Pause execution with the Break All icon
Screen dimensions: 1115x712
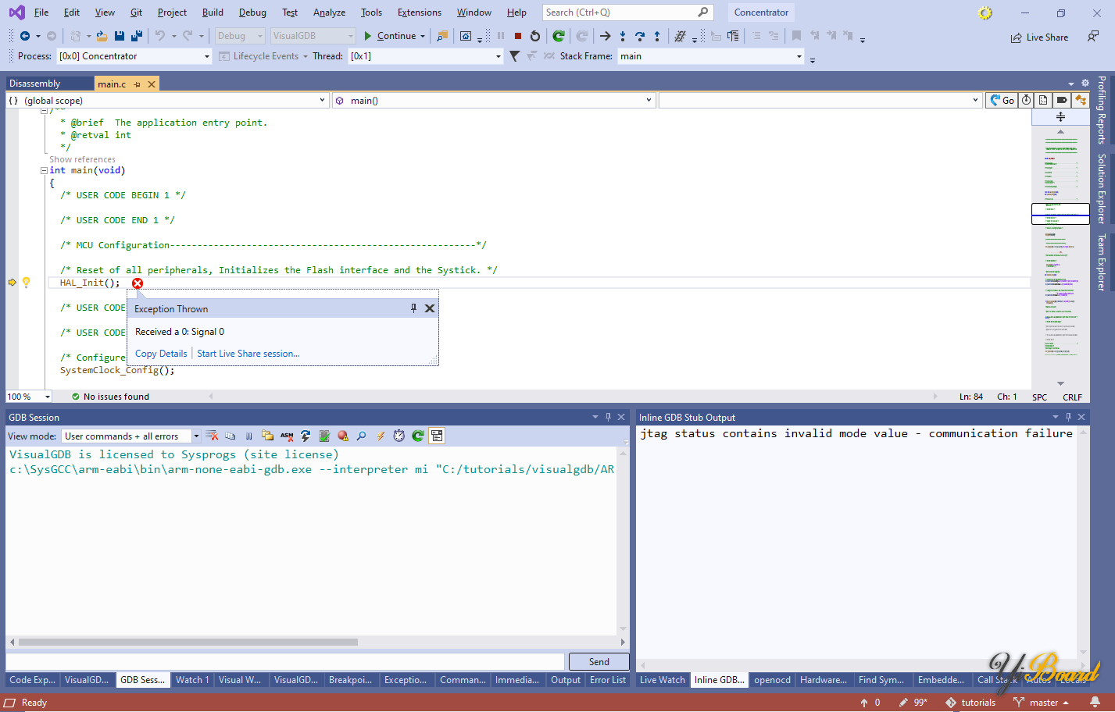point(501,36)
